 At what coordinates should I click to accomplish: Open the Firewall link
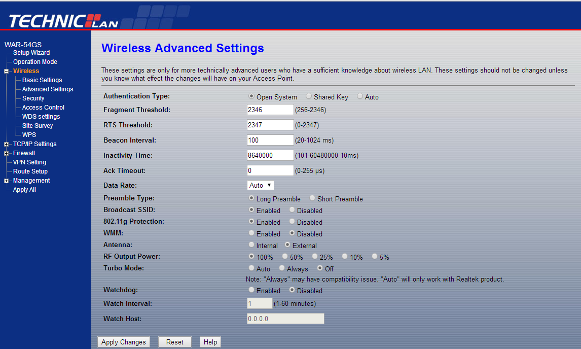24,153
